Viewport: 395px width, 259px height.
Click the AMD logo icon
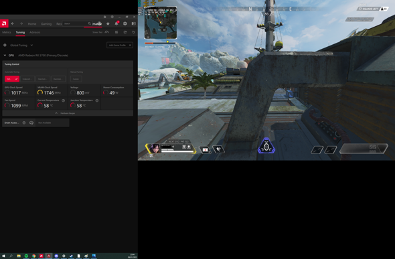click(x=4, y=23)
